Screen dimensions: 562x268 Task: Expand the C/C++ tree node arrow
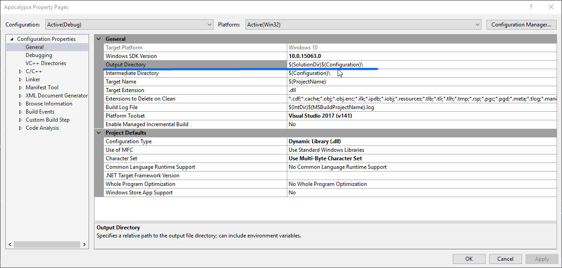pos(20,71)
